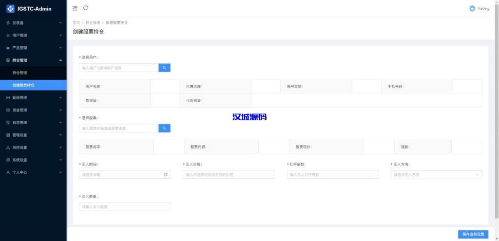Click the 买入时间 date field
The image size is (499, 241).
125,175
